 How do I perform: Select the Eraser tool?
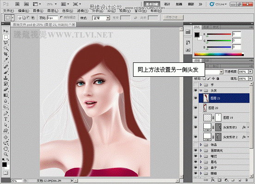[6, 89]
